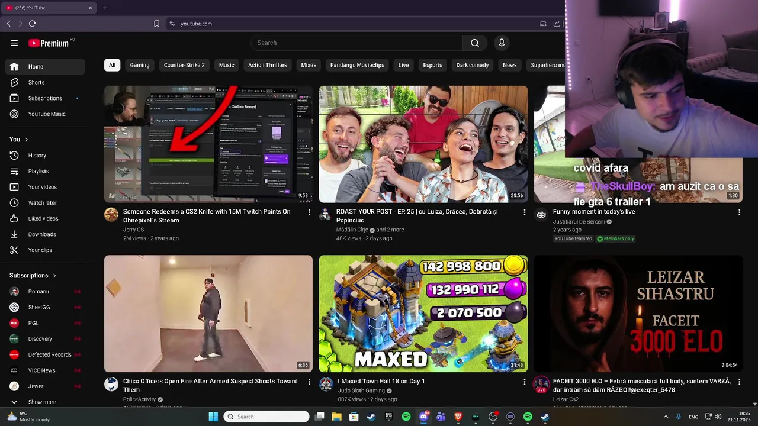Image resolution: width=758 pixels, height=426 pixels.
Task: Open Your videos icon
Action: click(x=14, y=187)
